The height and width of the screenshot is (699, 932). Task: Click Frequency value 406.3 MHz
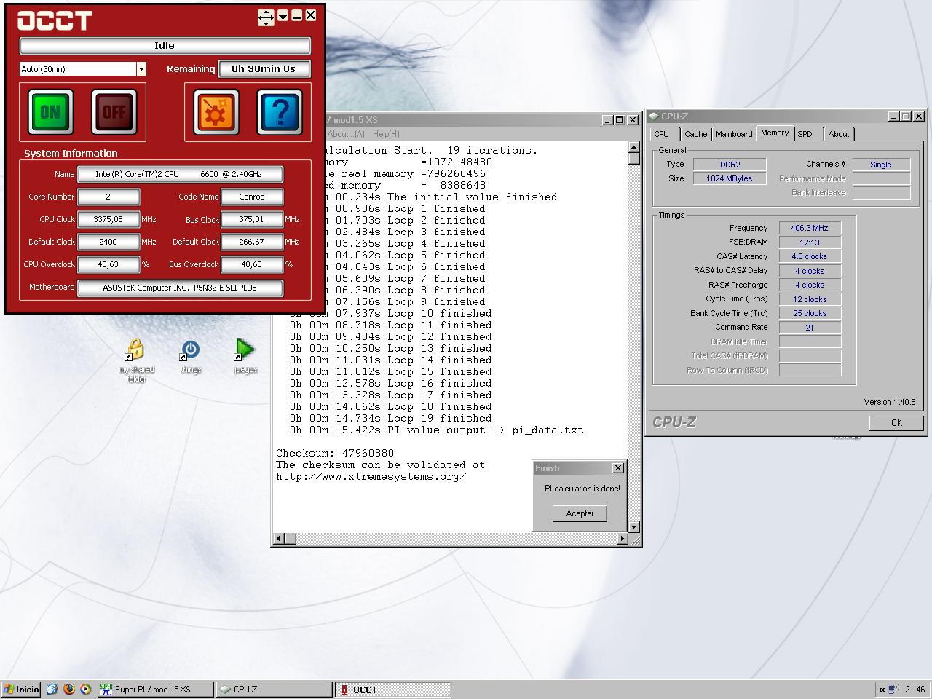tap(810, 228)
